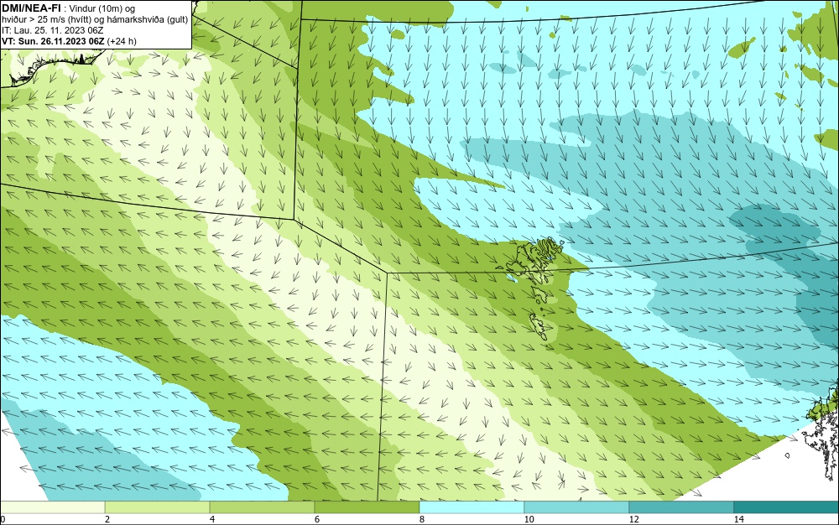This screenshot has height=525, width=839.
Task: Click the legend label '0'
Action: pos(3,519)
